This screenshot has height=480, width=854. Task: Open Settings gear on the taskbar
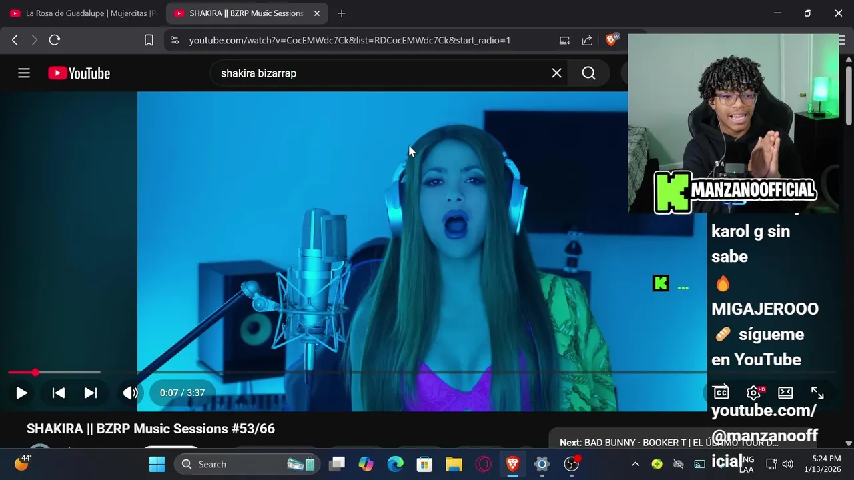[542, 464]
